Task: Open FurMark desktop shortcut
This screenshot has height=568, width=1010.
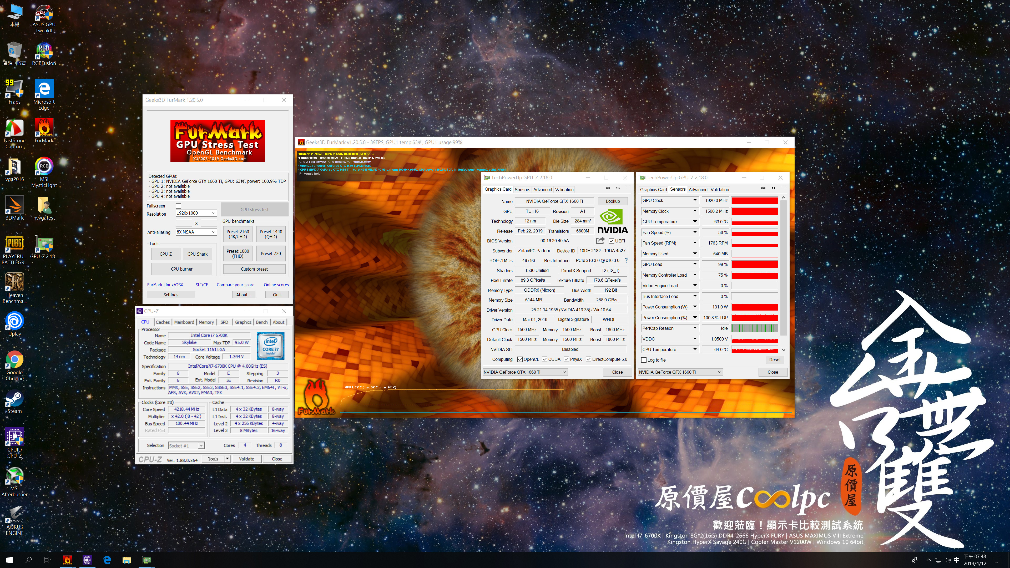Action: pyautogui.click(x=44, y=130)
